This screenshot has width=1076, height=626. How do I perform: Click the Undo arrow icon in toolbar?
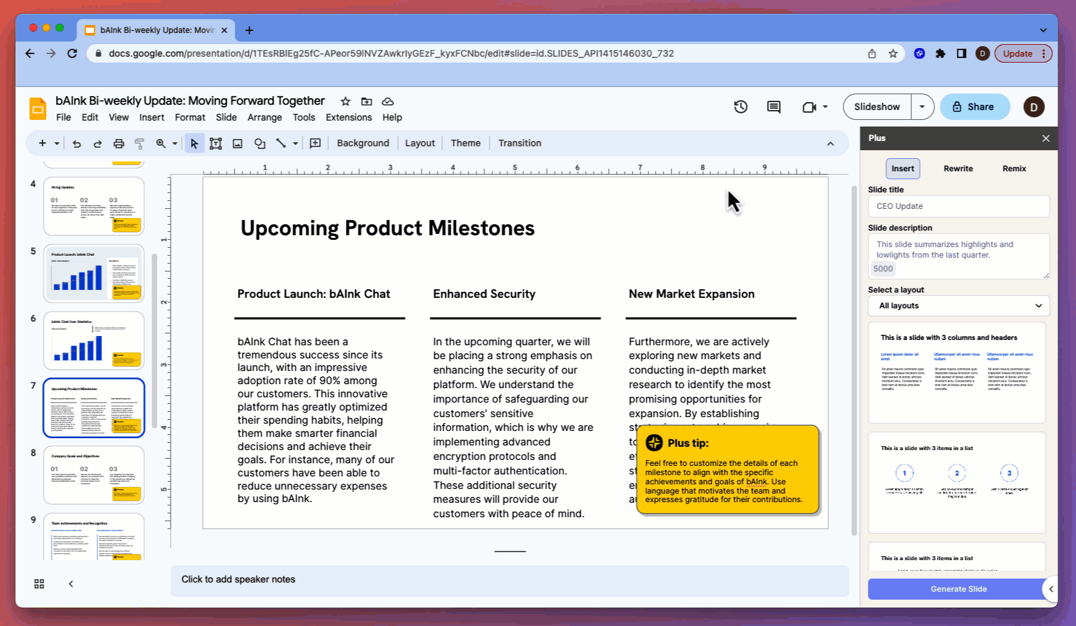point(76,143)
